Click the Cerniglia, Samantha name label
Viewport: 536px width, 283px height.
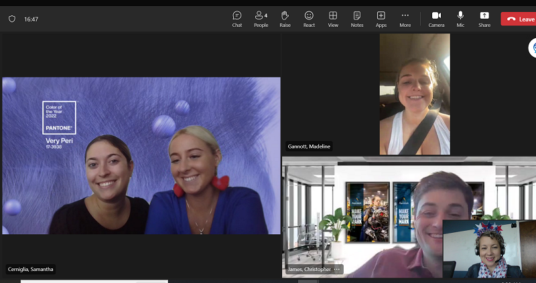(30, 270)
